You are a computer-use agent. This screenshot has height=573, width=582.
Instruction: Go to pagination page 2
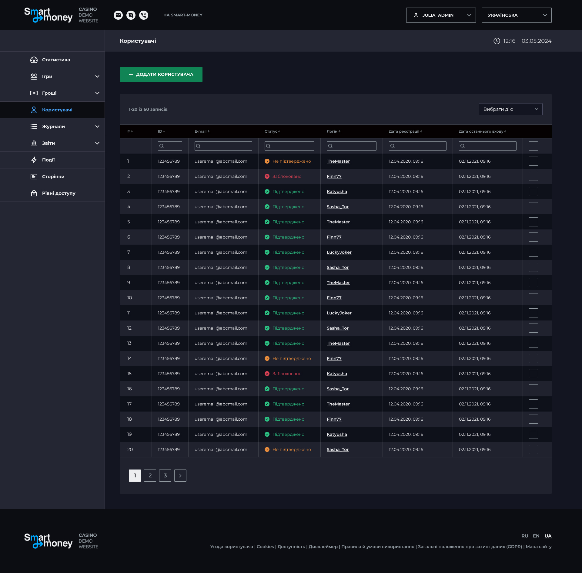(150, 476)
